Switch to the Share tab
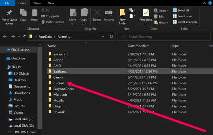 pyautogui.click(x=37, y=3)
